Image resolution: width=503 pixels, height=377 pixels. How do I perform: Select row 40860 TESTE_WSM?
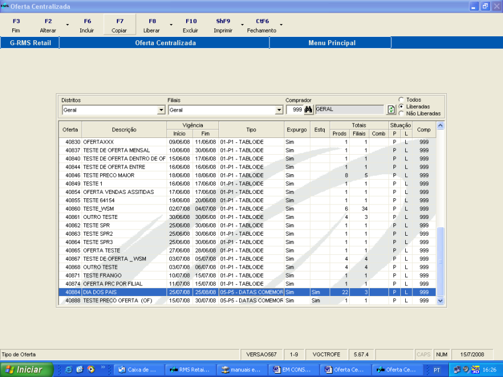point(248,209)
